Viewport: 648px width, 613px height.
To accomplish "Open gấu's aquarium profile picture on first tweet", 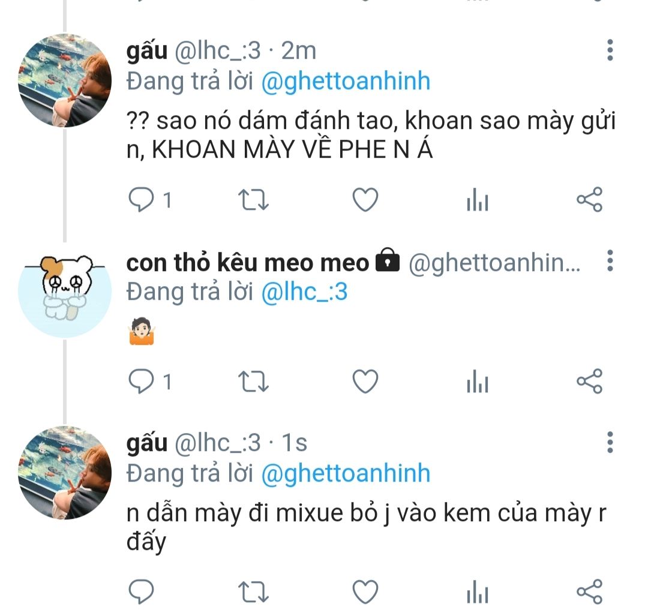I will 65,80.
